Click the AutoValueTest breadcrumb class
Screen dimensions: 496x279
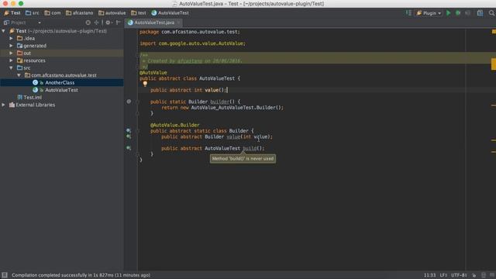click(x=170, y=13)
